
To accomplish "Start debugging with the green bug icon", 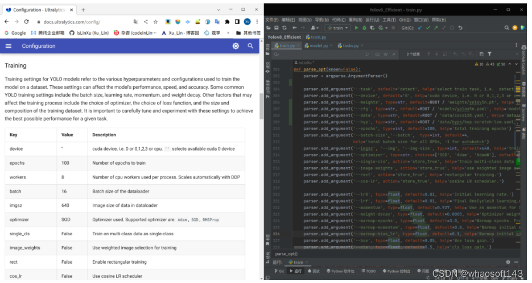I will 364,28.
